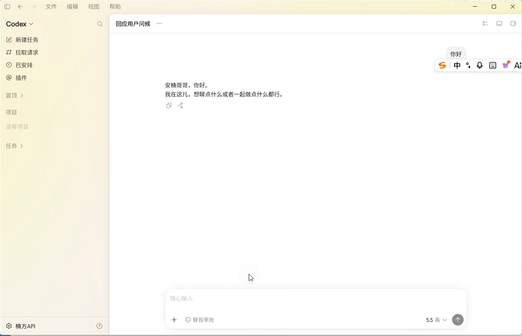Minimize the Codex window
This screenshot has height=336, width=522.
tap(475, 7)
